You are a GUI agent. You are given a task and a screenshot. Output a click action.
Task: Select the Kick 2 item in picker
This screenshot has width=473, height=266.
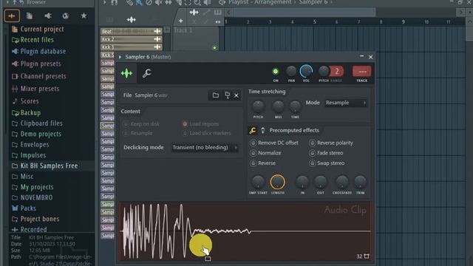tap(132, 39)
